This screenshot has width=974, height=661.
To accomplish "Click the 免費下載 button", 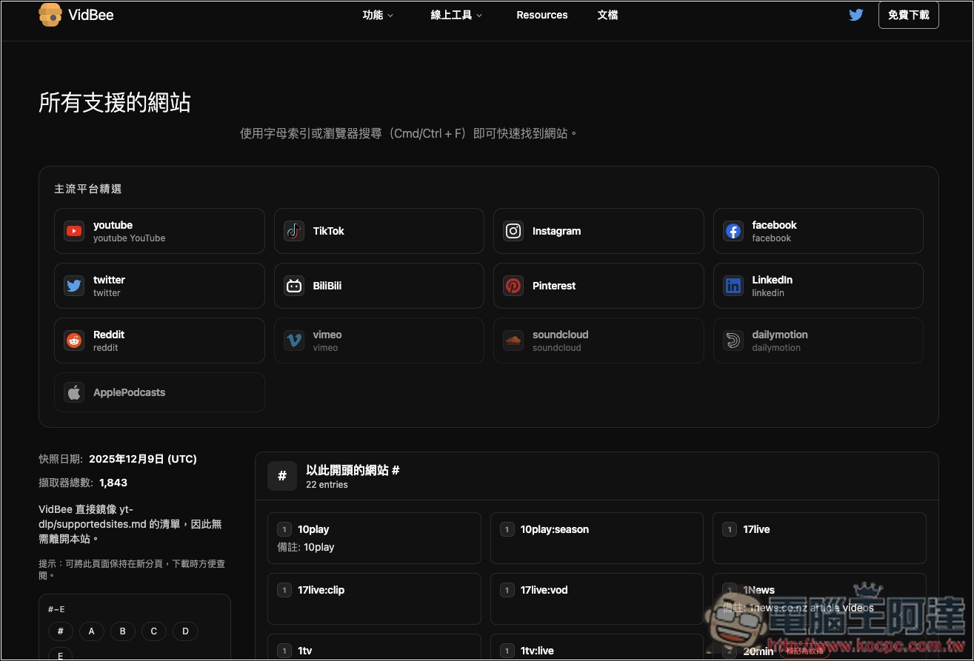I will tap(908, 15).
